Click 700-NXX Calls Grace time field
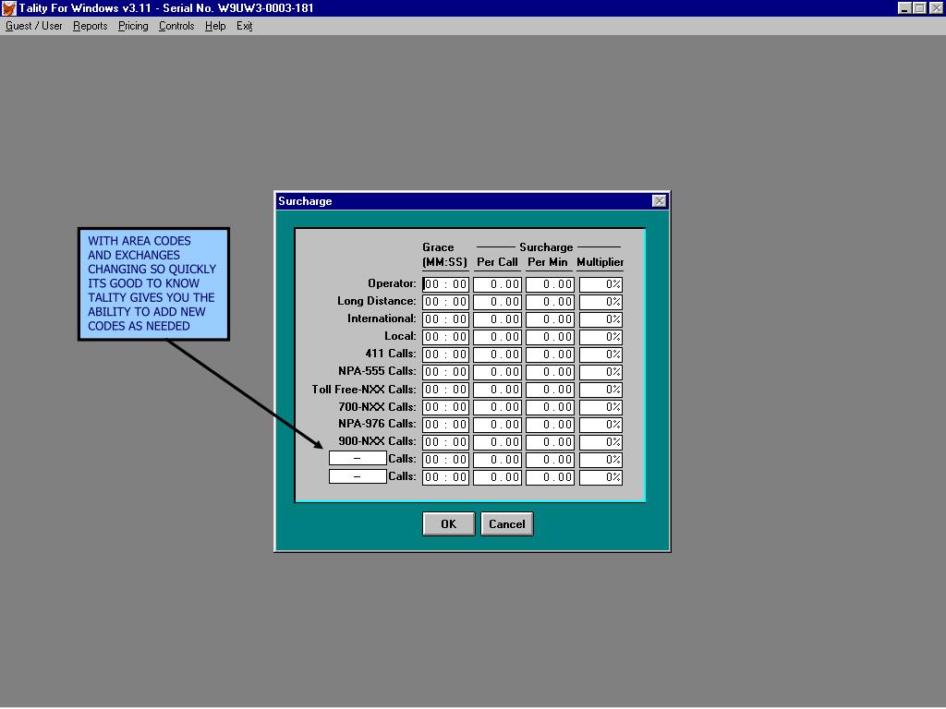946x709 pixels. coord(446,407)
